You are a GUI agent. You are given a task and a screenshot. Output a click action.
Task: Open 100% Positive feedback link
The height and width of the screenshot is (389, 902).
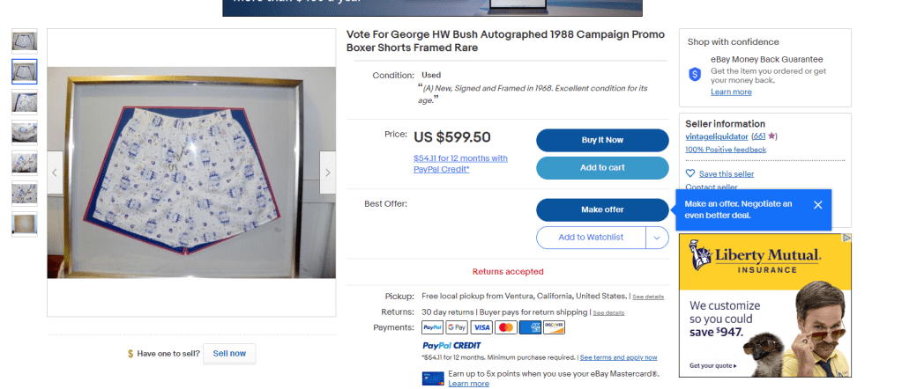click(726, 150)
